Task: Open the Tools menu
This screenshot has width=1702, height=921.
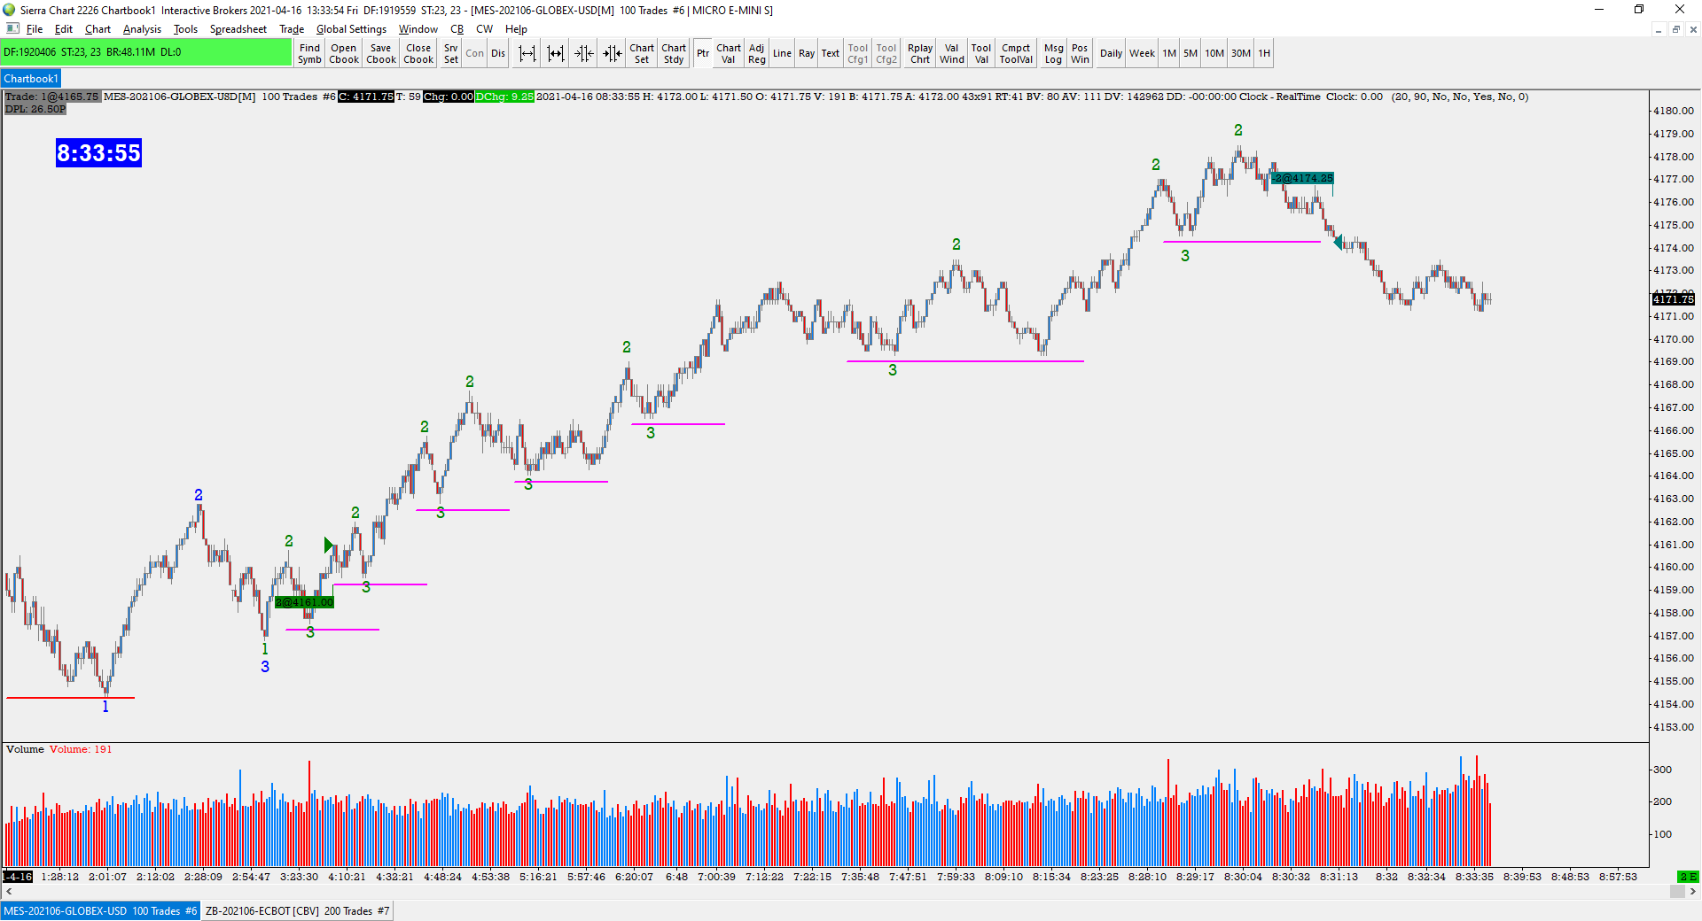Action: click(x=185, y=29)
